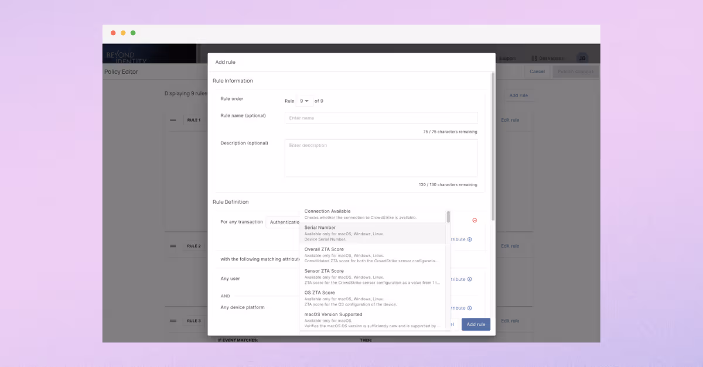Open Edit rule link for RULE 2
The image size is (703, 367).
click(x=510, y=246)
